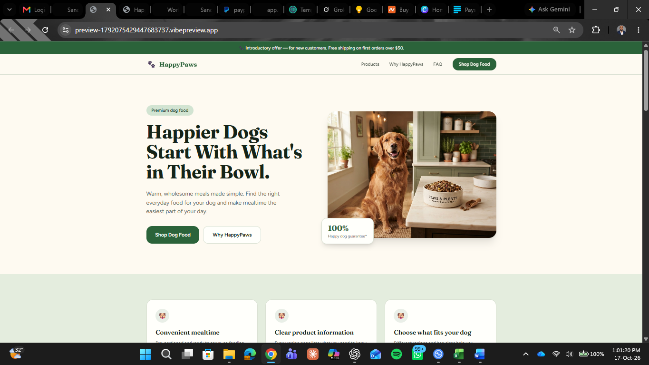This screenshot has width=649, height=365.
Task: Open File Explorer from the taskbar
Action: pos(229,354)
